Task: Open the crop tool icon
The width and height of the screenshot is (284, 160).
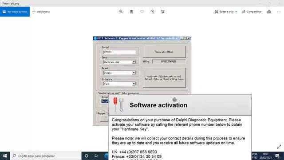Action: pos(163,12)
